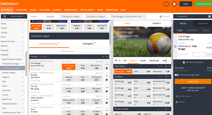Switch to the Statistics tab

tap(157, 23)
